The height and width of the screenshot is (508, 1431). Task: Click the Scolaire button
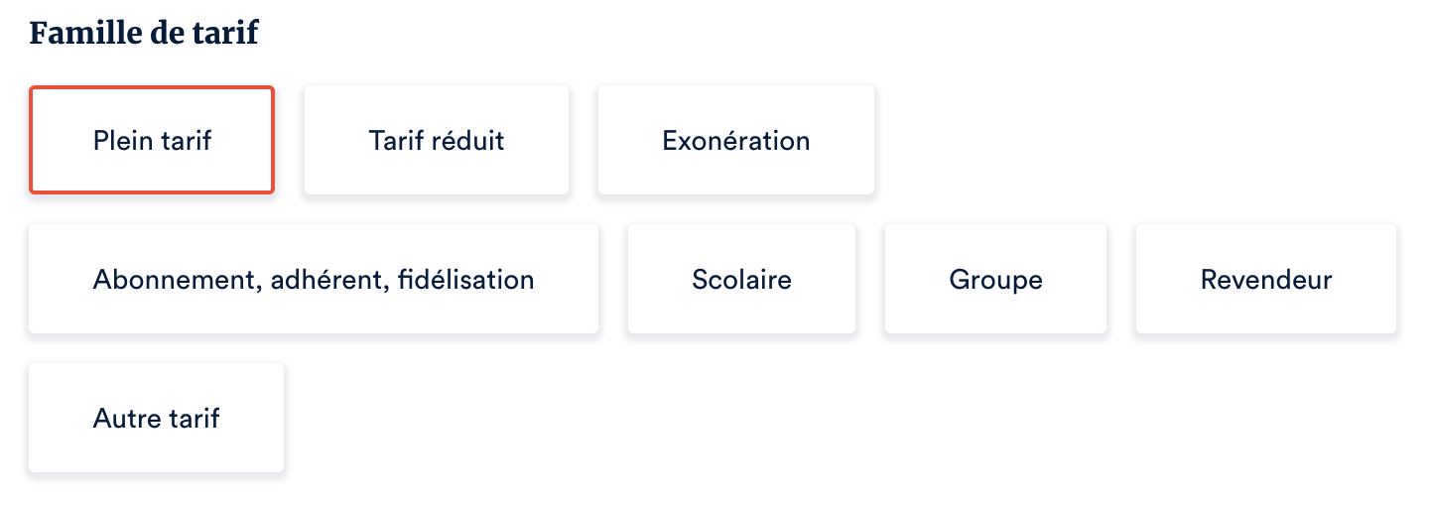click(741, 279)
